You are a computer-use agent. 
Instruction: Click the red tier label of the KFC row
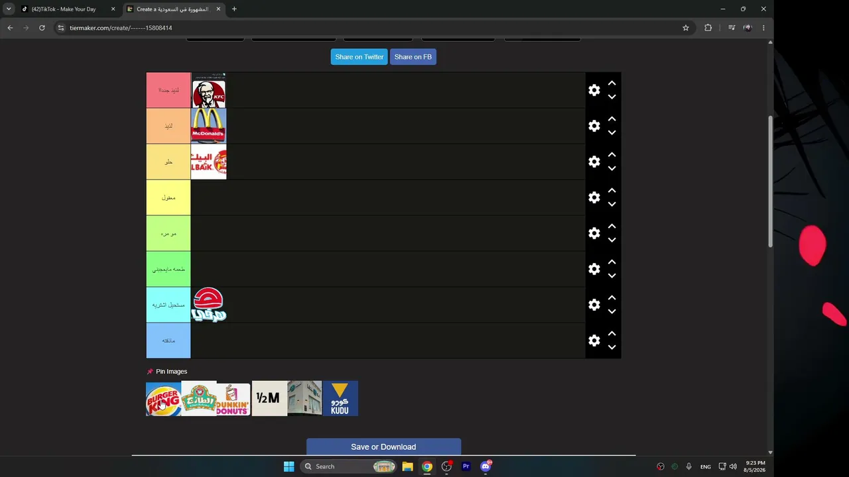[x=168, y=90]
